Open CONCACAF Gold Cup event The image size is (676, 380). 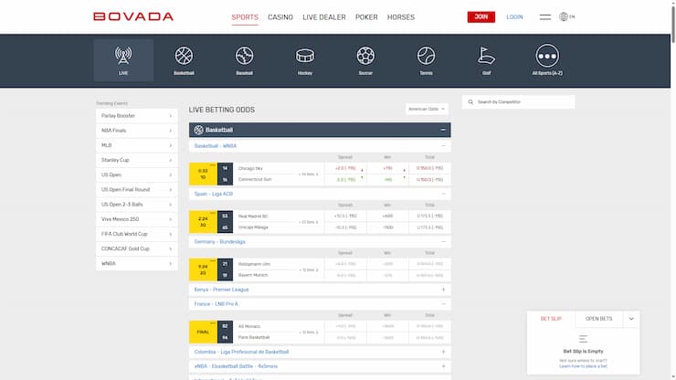(x=137, y=248)
